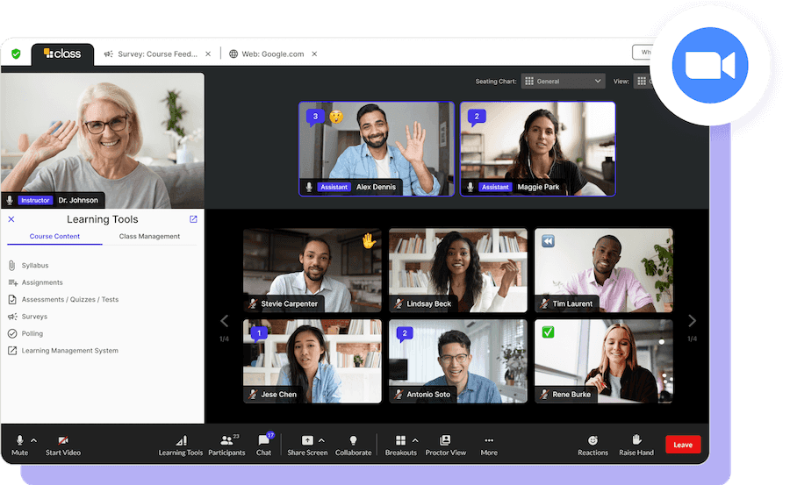This screenshot has width=790, height=485.
Task: Pop out the Learning Tools panel
Action: click(193, 219)
